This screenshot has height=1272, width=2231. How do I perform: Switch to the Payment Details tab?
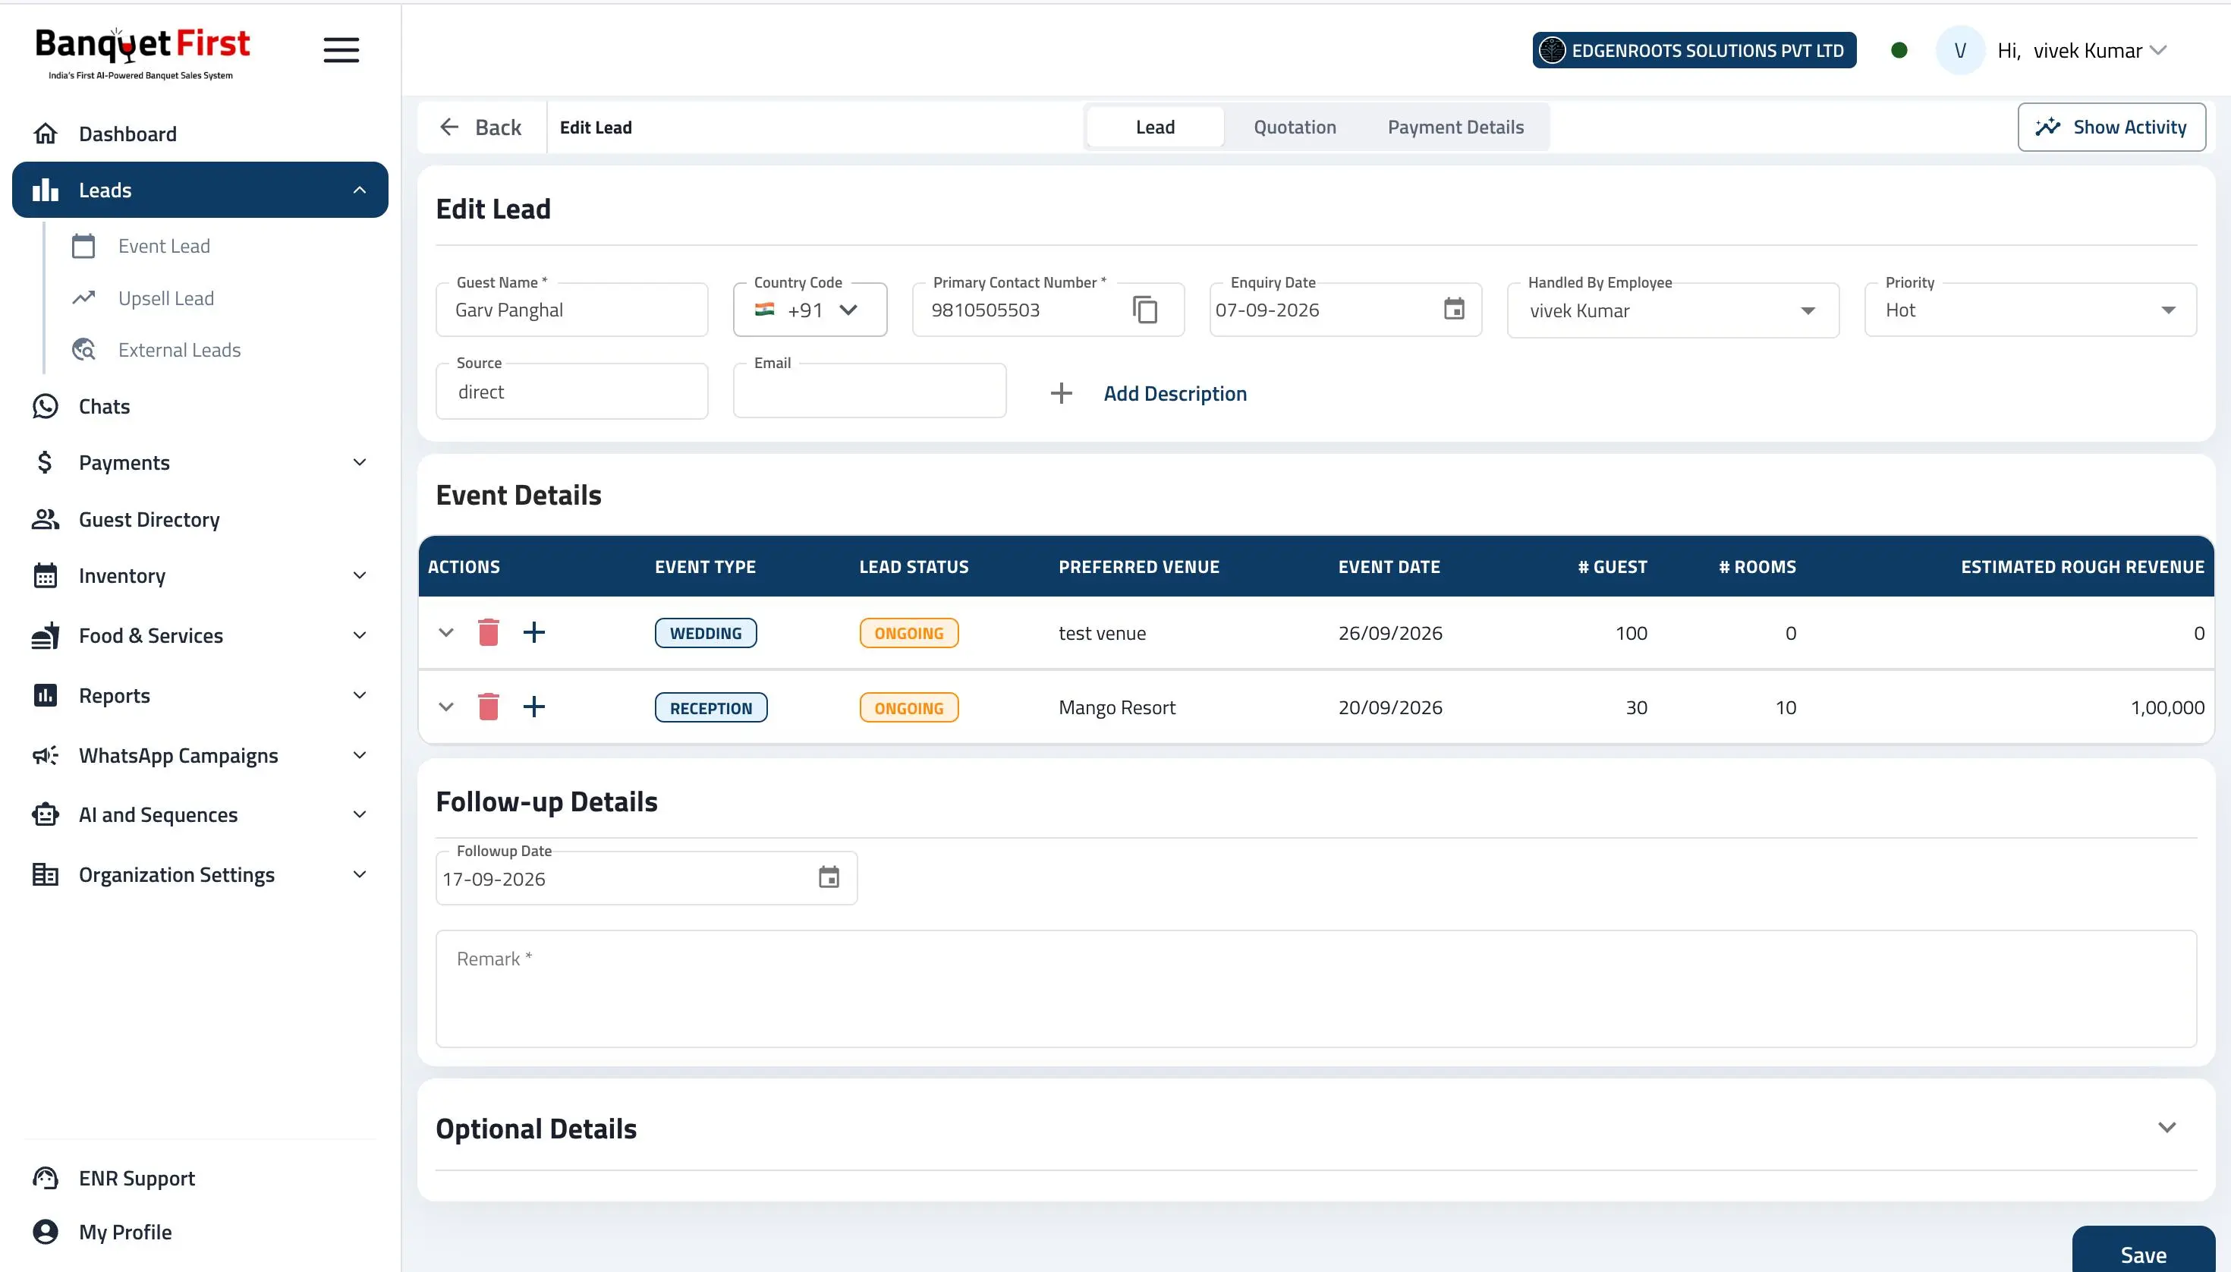(1455, 128)
